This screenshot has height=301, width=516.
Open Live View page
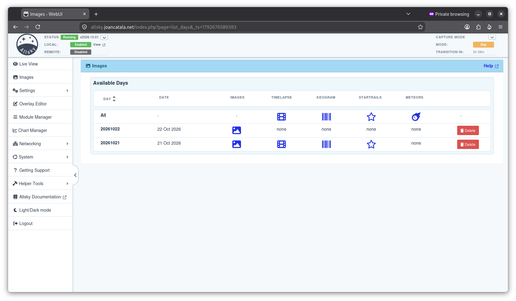(40, 64)
